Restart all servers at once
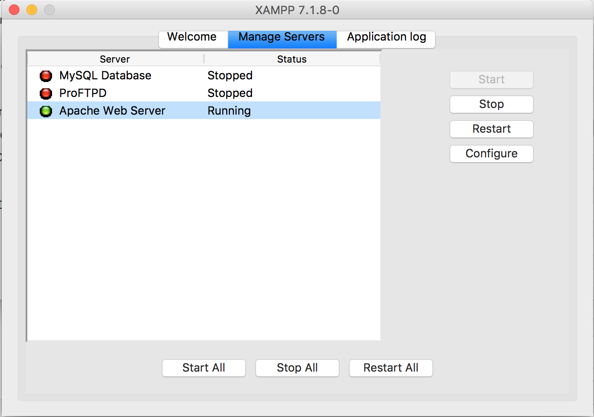 (391, 368)
